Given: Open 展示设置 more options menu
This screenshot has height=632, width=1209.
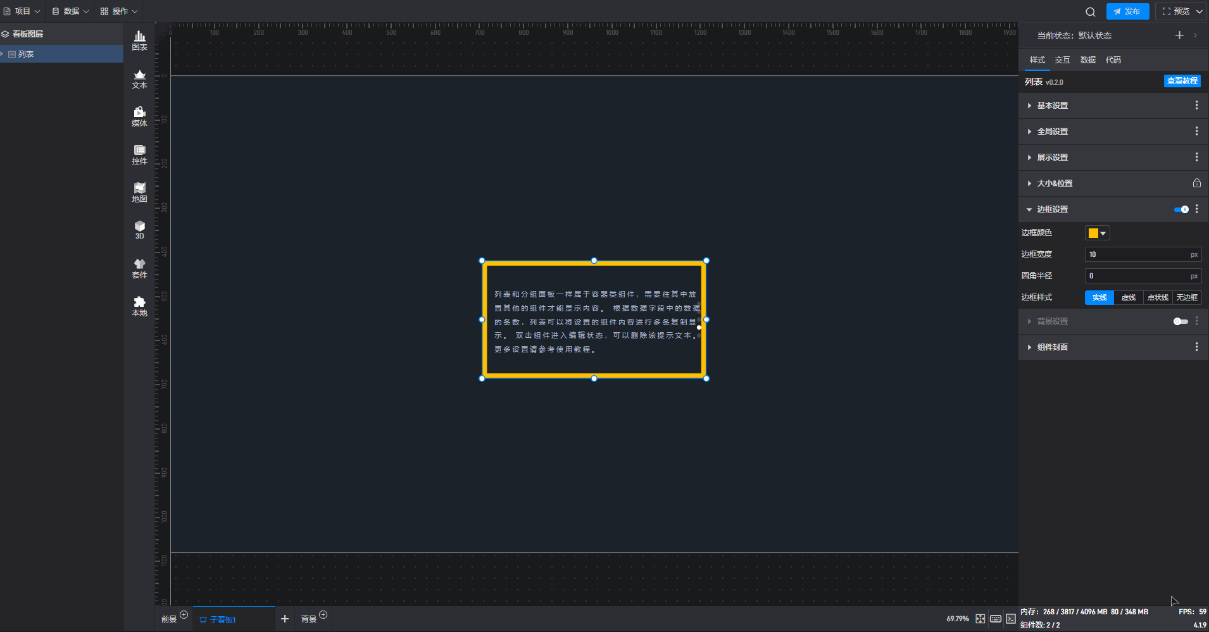Looking at the screenshot, I should [1196, 158].
